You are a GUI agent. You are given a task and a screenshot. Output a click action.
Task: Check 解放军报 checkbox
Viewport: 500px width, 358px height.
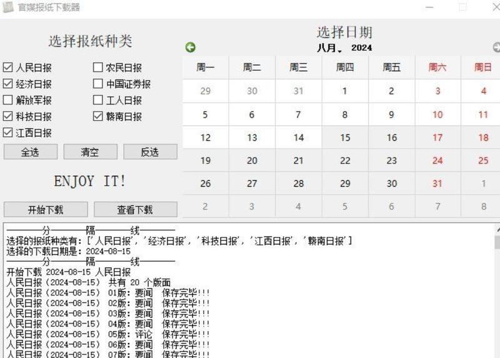pyautogui.click(x=7, y=100)
